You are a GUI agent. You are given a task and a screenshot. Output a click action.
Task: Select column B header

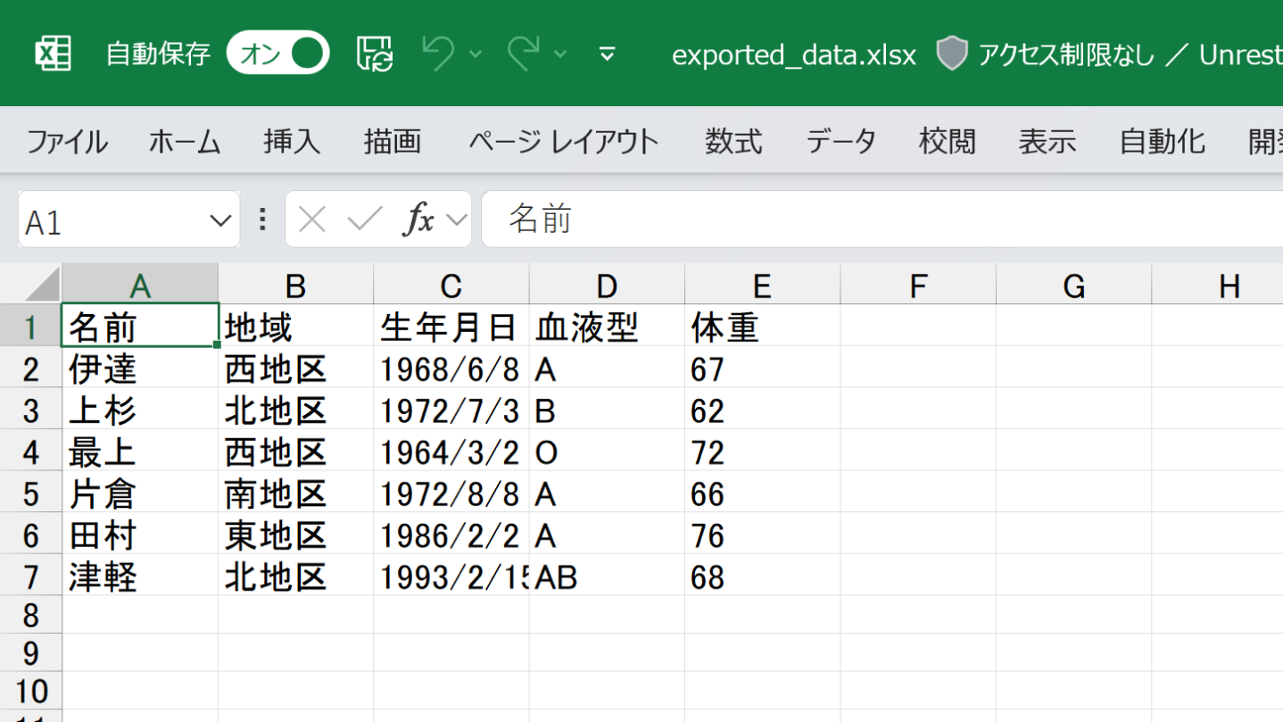[x=295, y=285]
